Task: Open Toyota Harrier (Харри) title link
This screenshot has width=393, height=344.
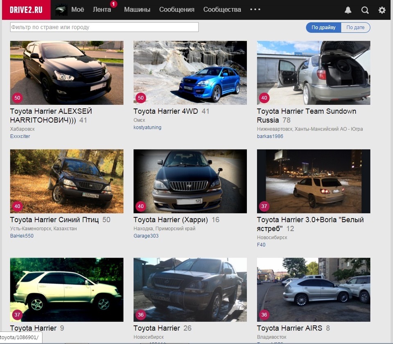Action: [171, 220]
